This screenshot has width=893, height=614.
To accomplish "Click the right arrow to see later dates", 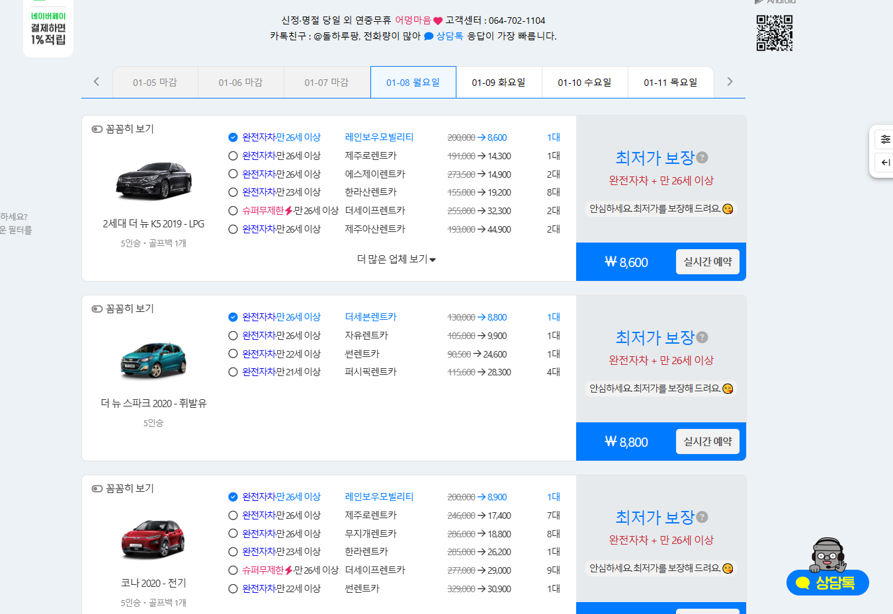I will pyautogui.click(x=730, y=81).
